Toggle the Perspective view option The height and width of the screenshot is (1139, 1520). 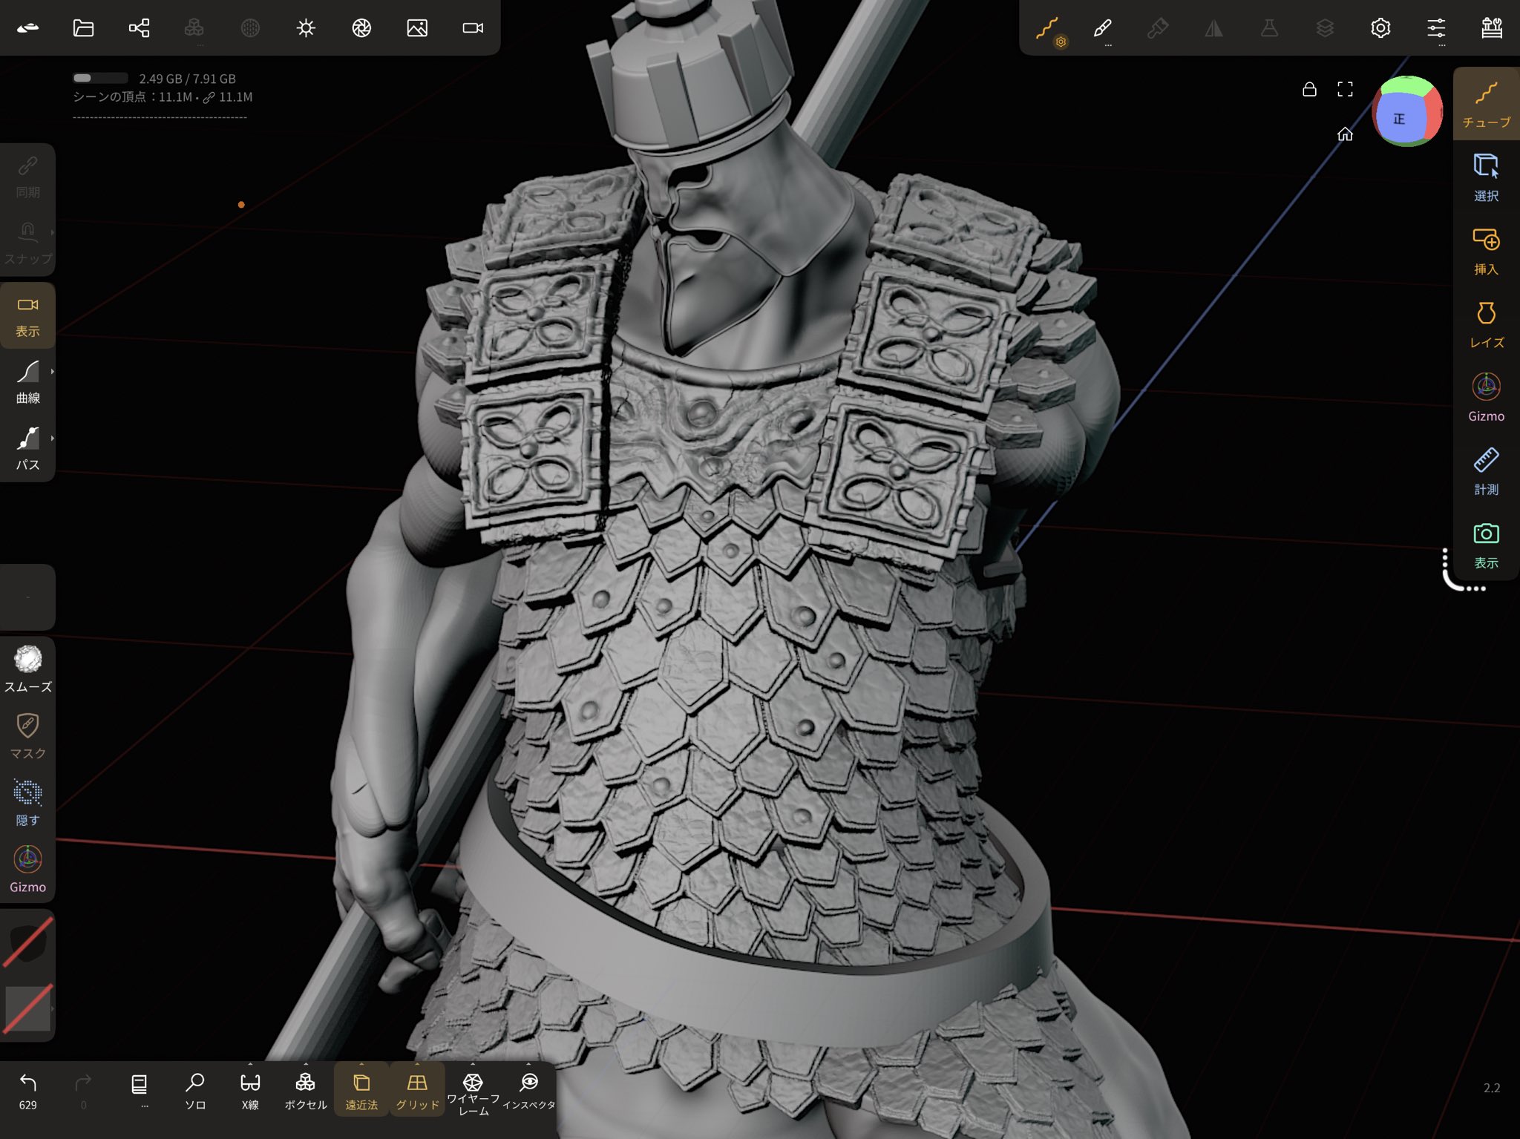[361, 1091]
